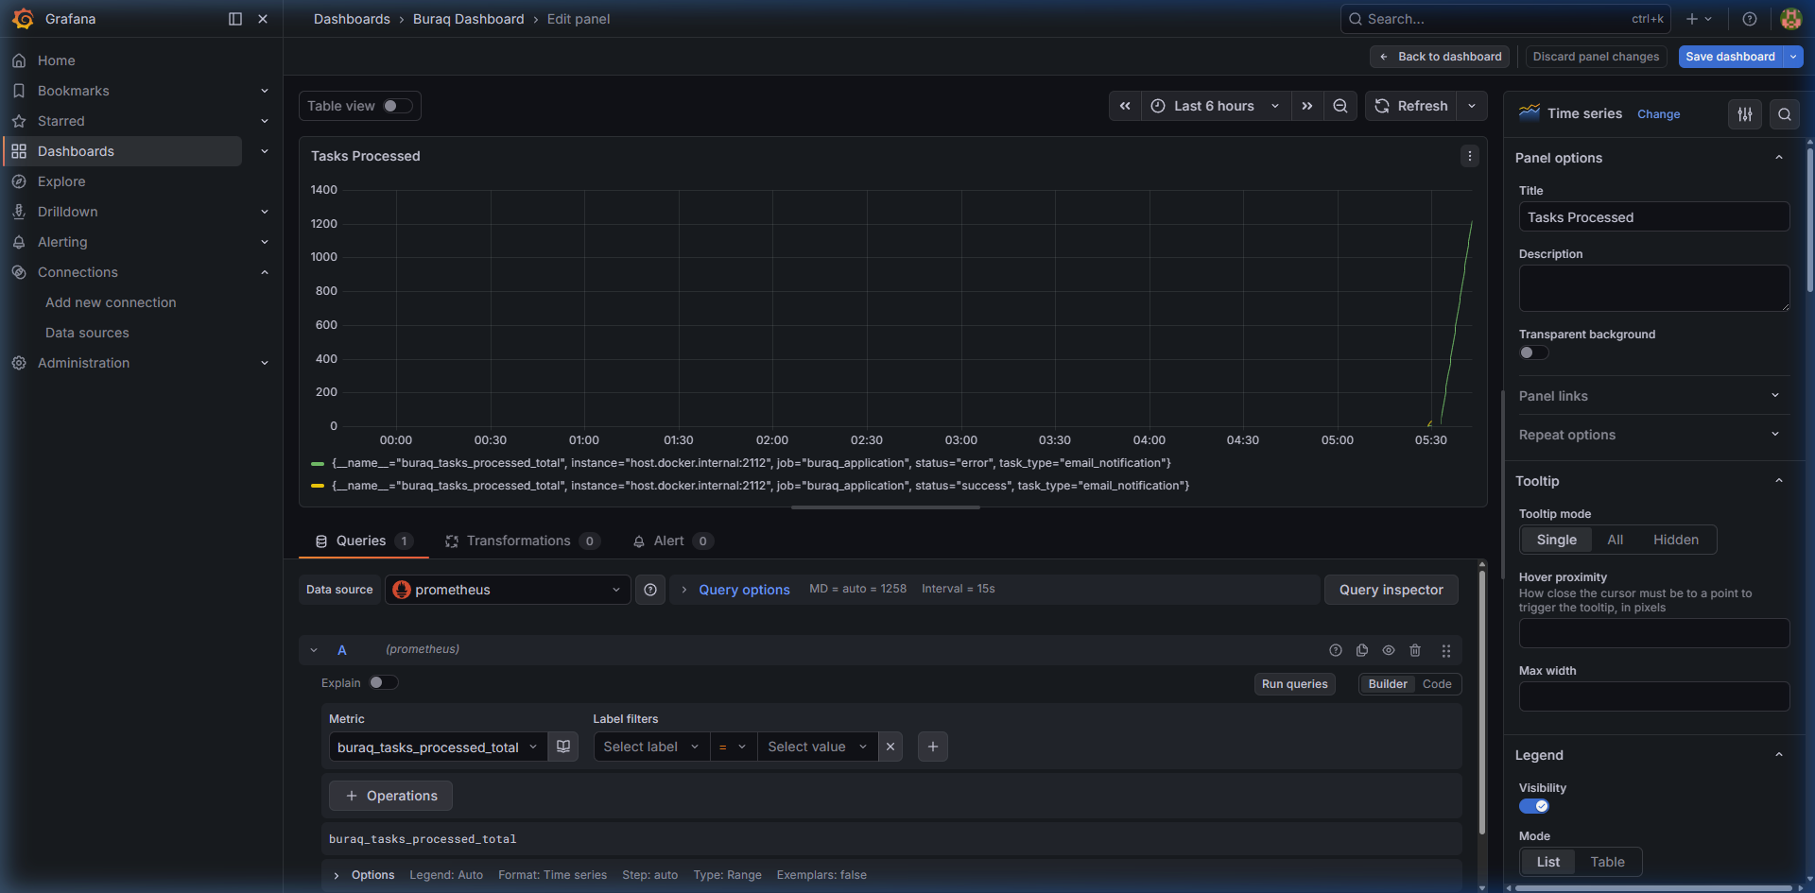The image size is (1815, 893).
Task: Remove the label filter
Action: [890, 747]
